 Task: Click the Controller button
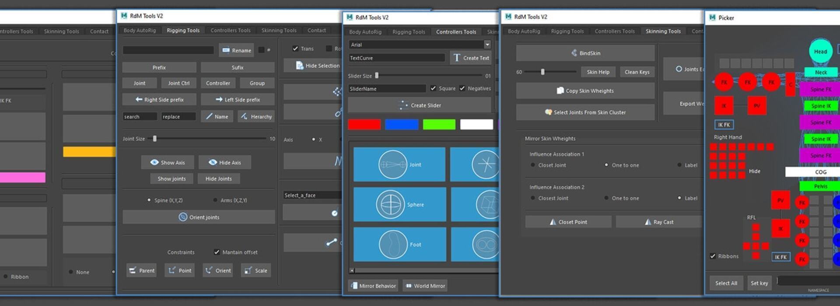218,83
